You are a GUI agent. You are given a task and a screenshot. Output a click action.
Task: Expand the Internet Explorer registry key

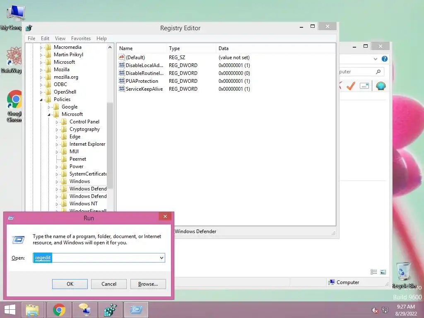57,145
